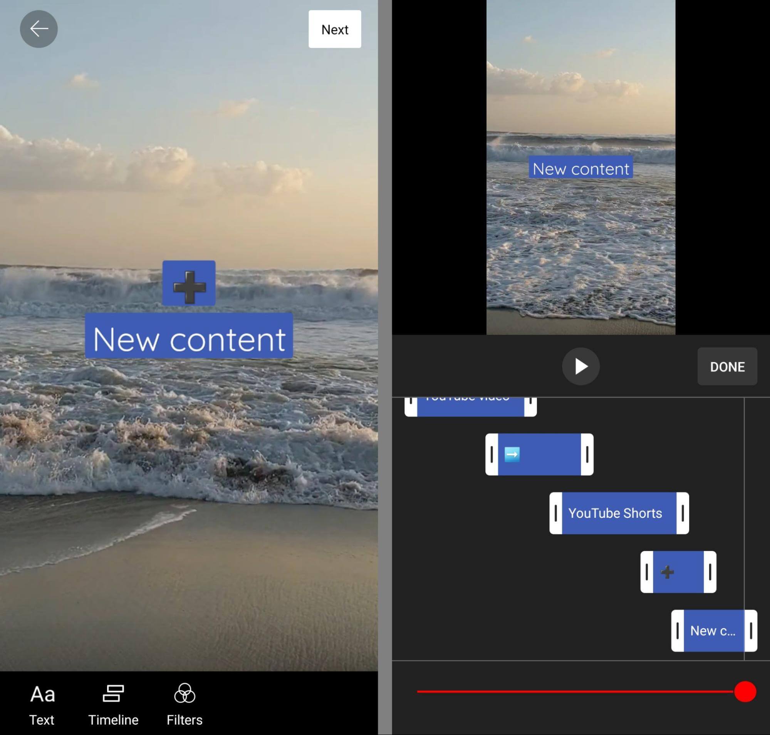Click the Next button to proceed
The image size is (770, 735).
pyautogui.click(x=334, y=28)
